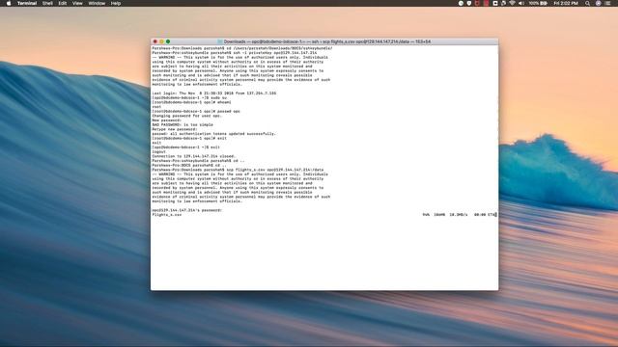Open the Terminal application menu
Viewport: 618px width, 347px height.
[27, 3]
